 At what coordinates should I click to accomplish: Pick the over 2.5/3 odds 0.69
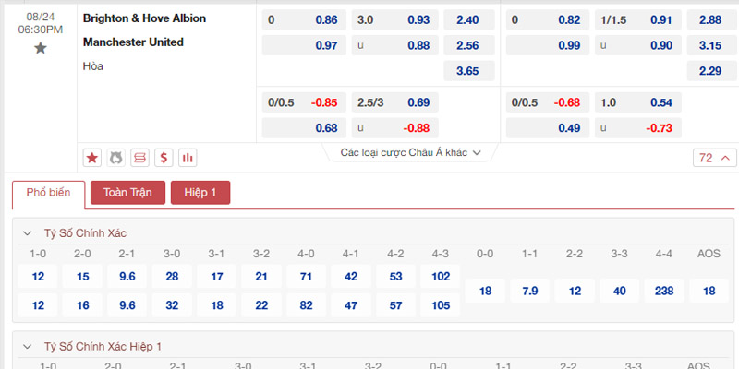coord(395,102)
